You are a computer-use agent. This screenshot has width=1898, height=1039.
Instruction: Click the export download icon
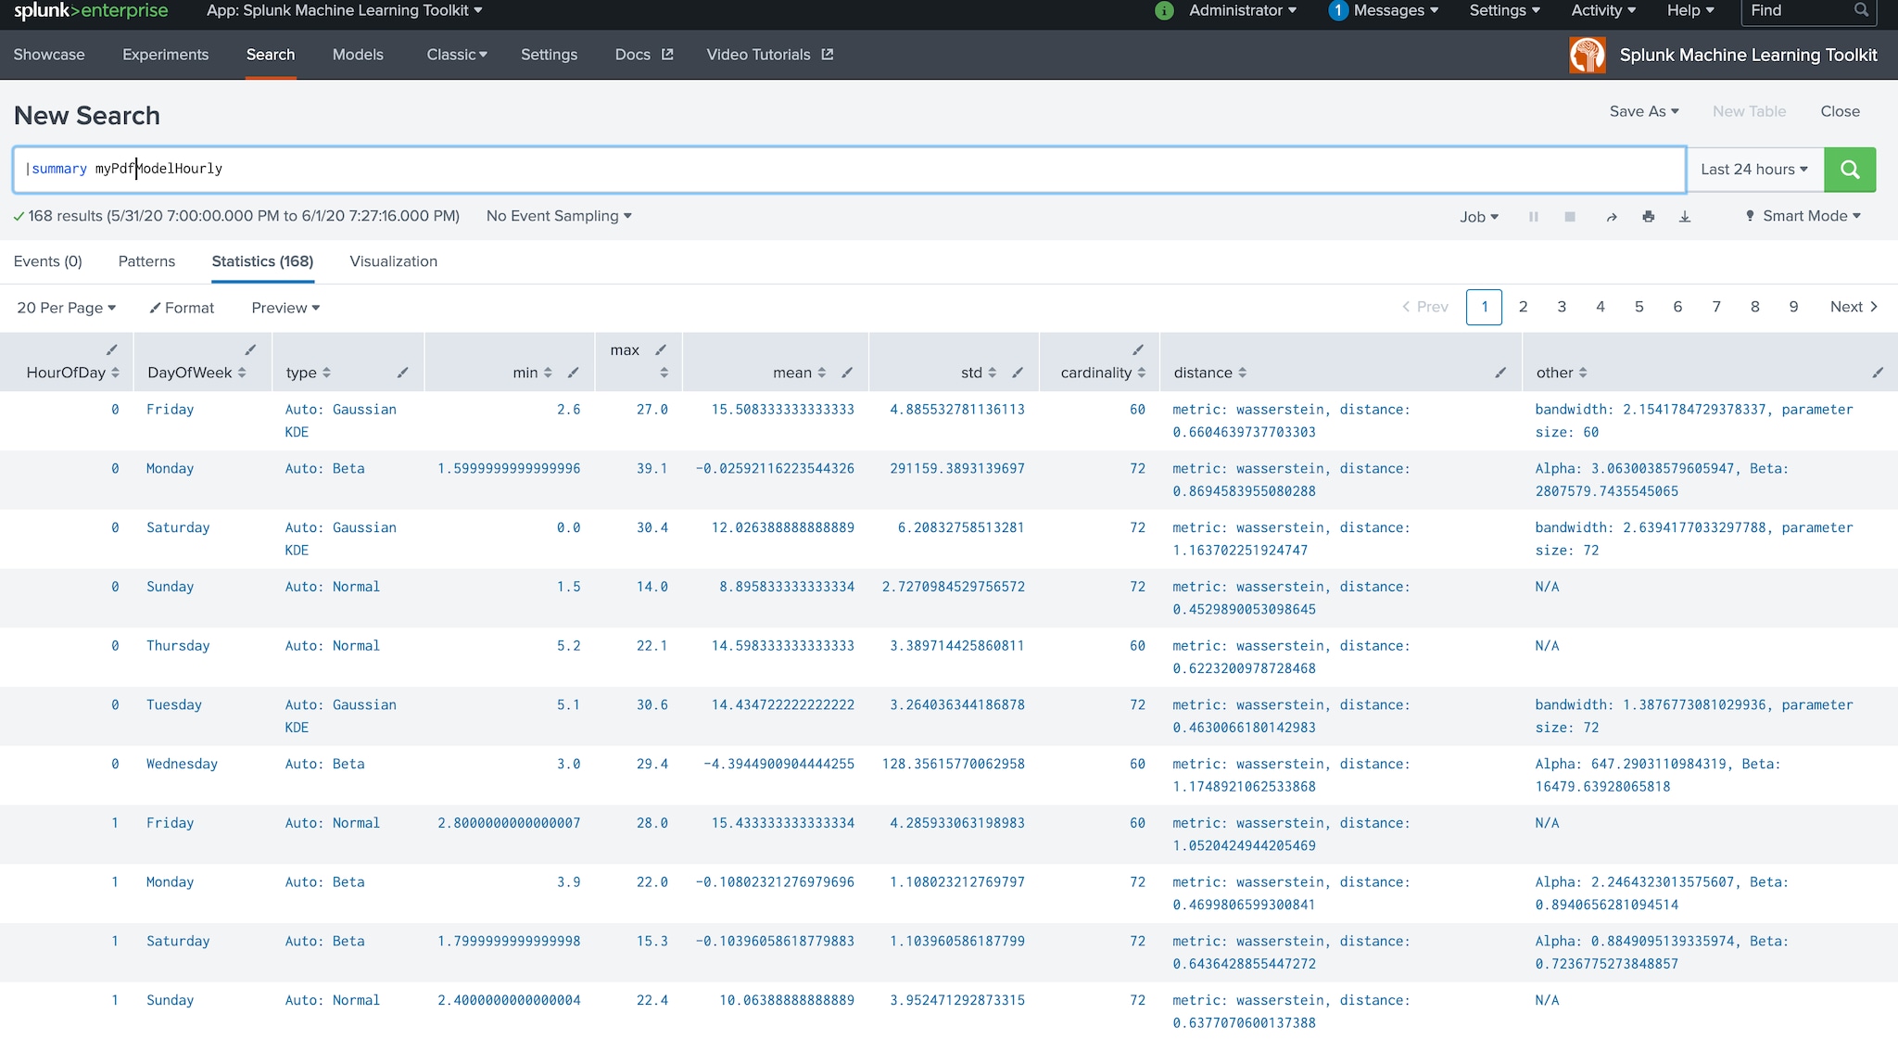[x=1685, y=217]
